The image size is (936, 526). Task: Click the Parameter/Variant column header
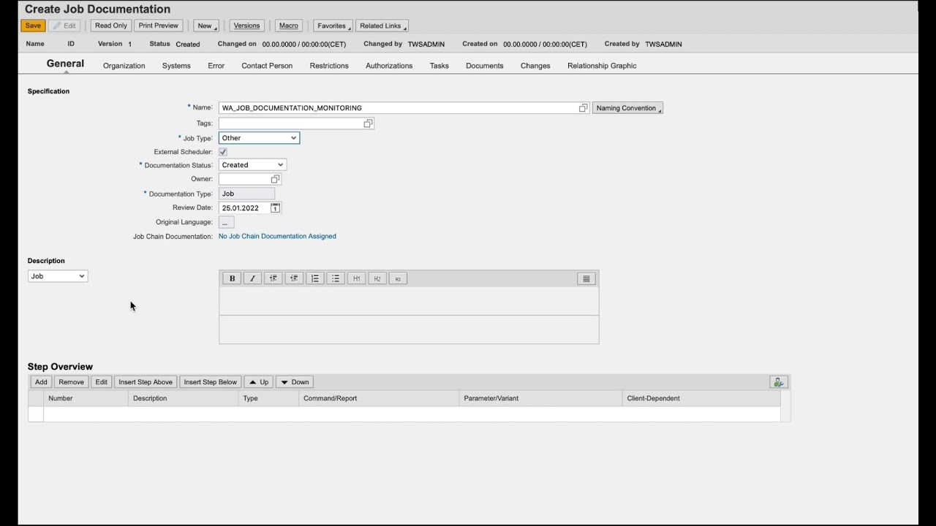pos(540,398)
